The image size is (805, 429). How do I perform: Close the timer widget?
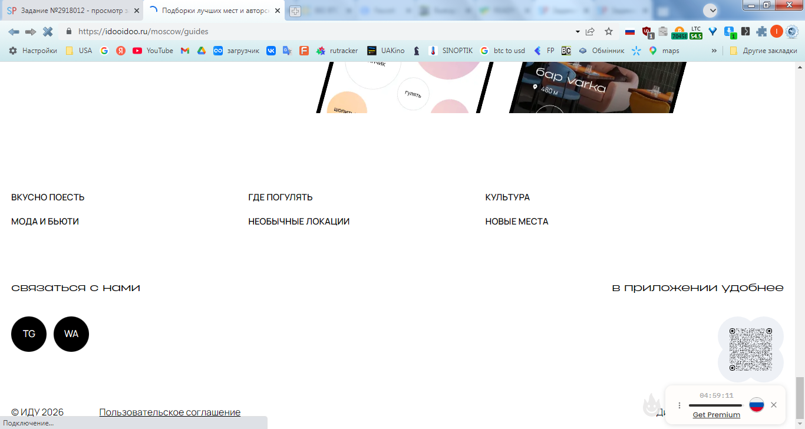774,405
